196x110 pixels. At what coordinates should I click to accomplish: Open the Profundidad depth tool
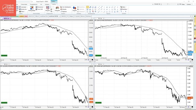pyautogui.click(x=32, y=9)
